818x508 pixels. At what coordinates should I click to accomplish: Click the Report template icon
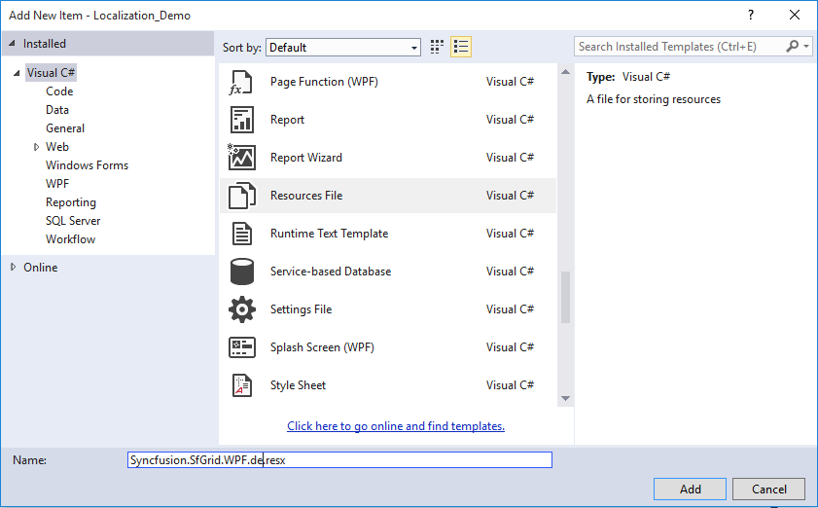[241, 120]
